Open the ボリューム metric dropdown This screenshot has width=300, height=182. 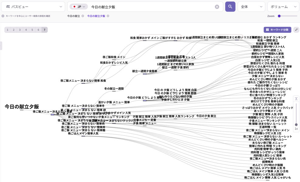(283, 7)
